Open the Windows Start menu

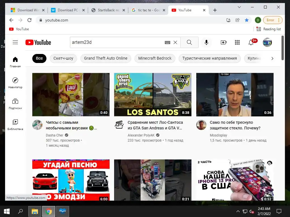(x=7, y=211)
